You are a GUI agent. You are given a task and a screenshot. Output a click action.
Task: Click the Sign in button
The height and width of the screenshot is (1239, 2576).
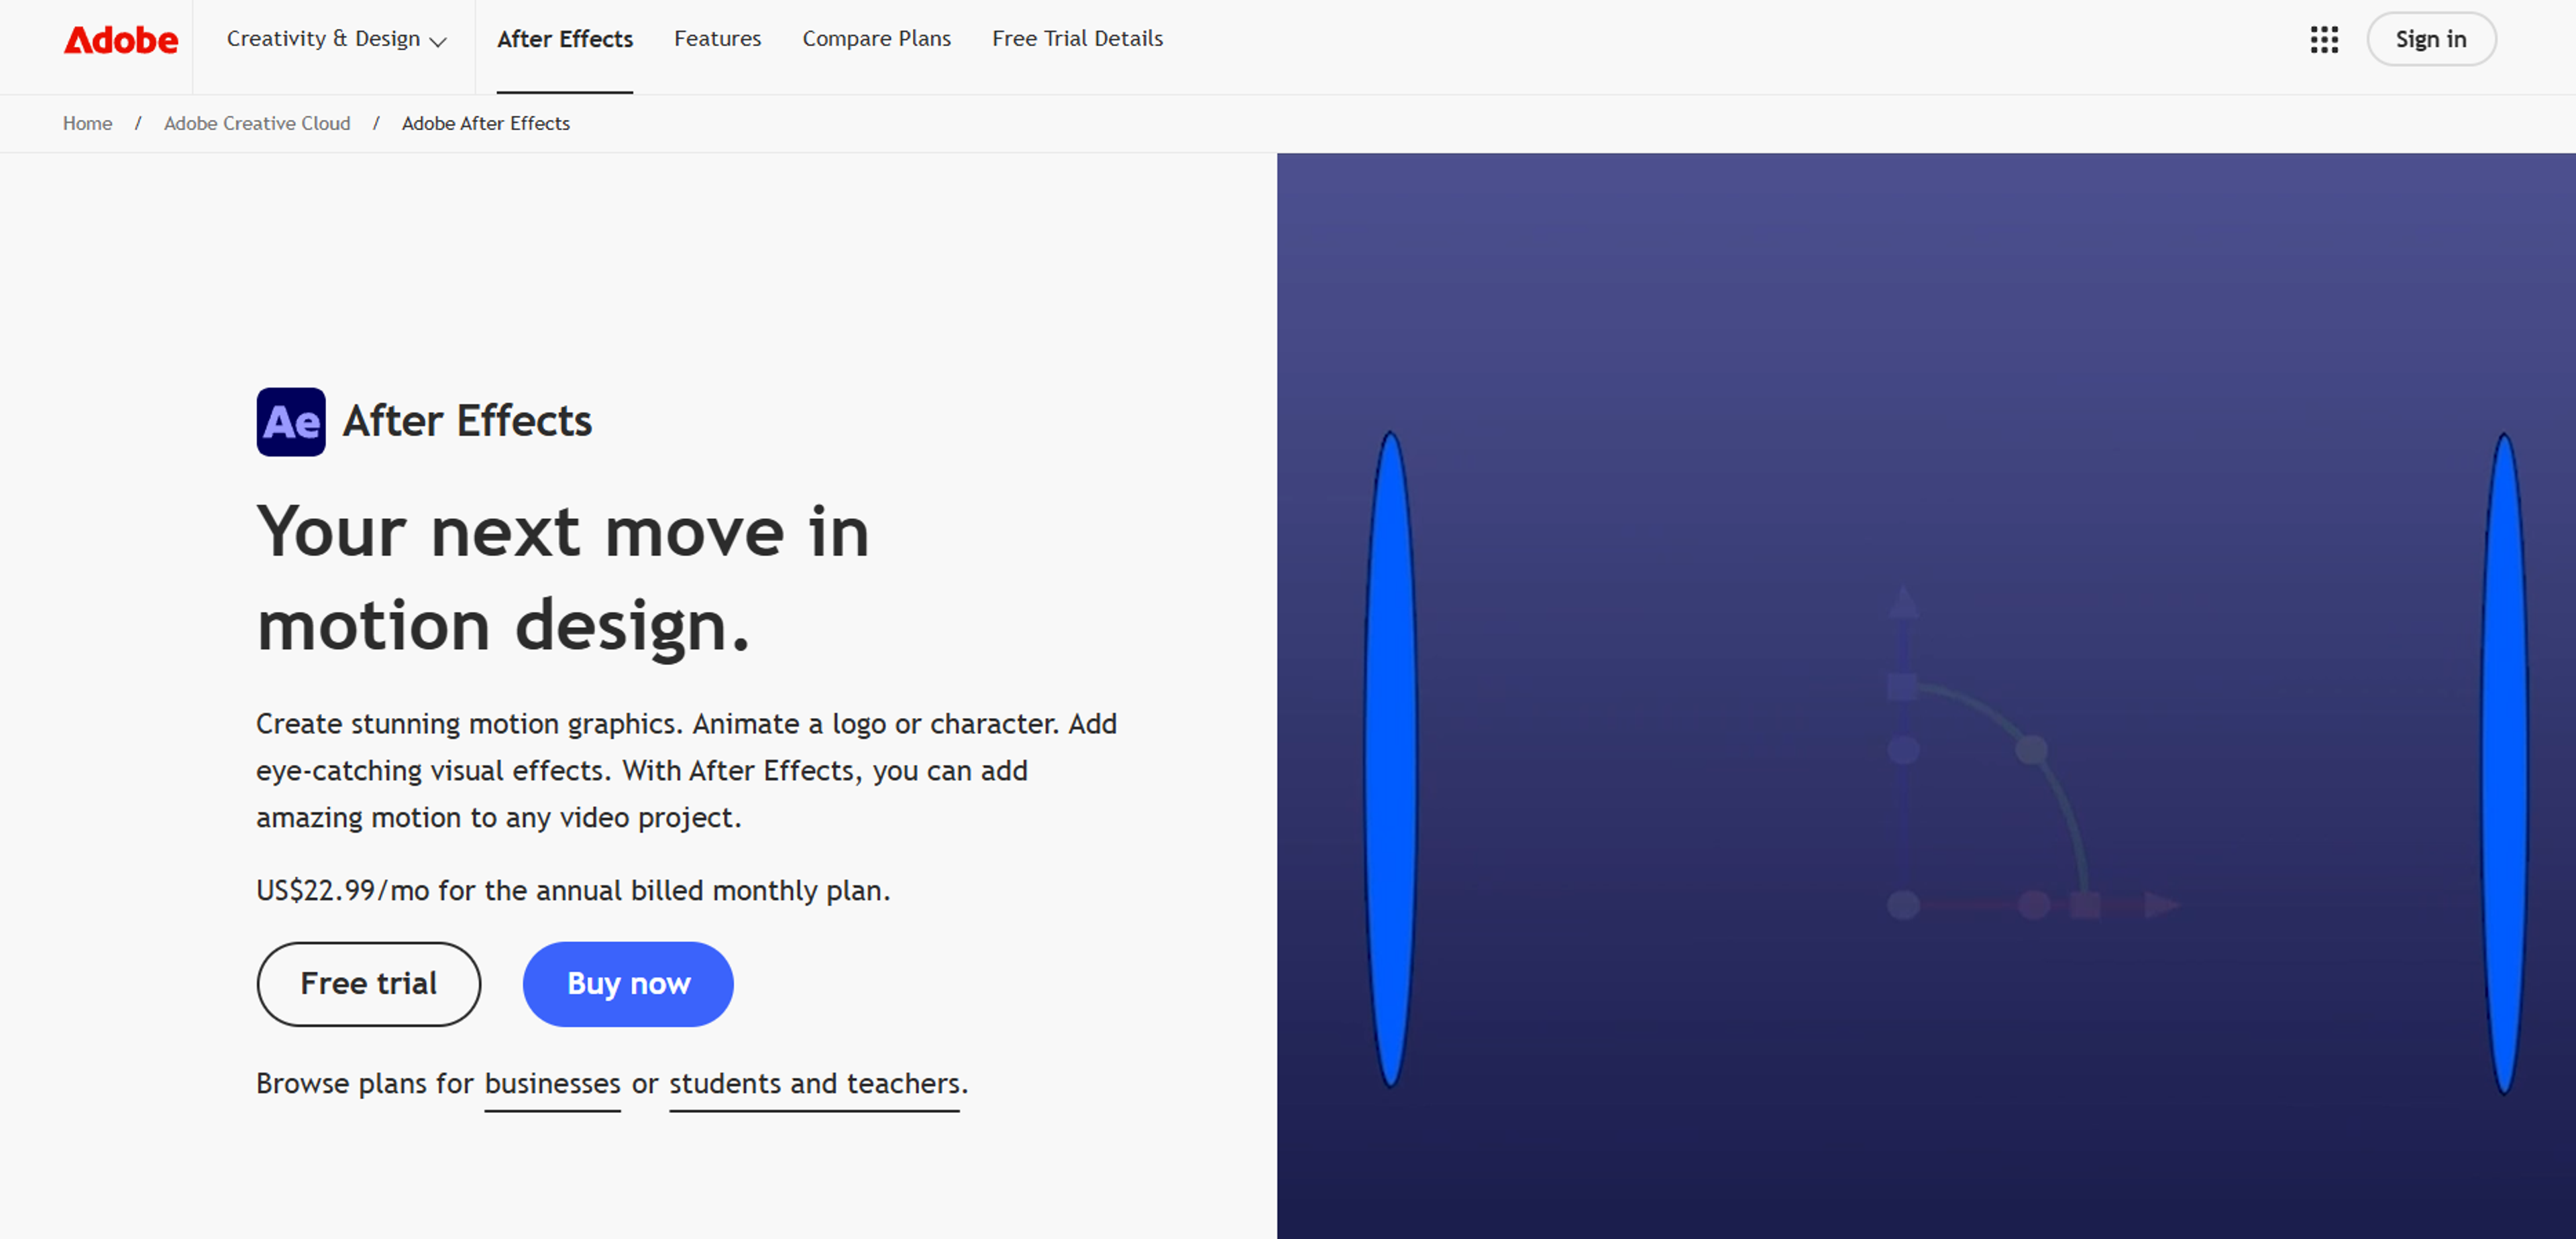point(2431,39)
